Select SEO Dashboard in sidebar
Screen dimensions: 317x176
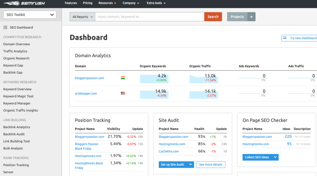[x=21, y=27]
